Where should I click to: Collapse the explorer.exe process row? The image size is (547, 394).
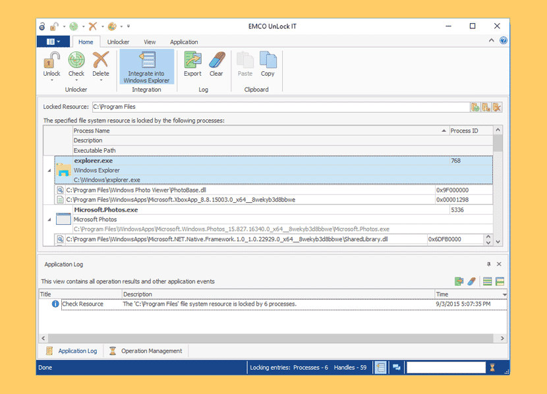[x=49, y=171]
